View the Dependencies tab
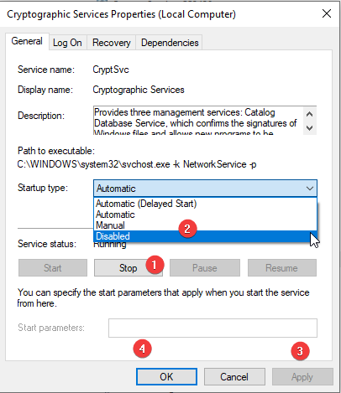 coord(170,43)
